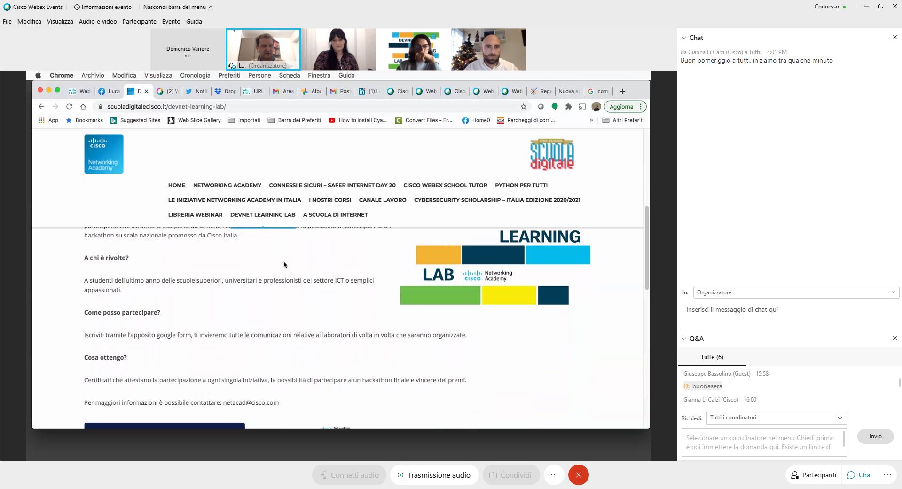Open the Richiedi Tutti i coordinatori dropdown
This screenshot has width=902, height=489.
[777, 418]
